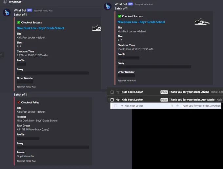Click '8.977s at 10:00:21.570 AM' checkout time
The image size is (223, 169).
32,55
